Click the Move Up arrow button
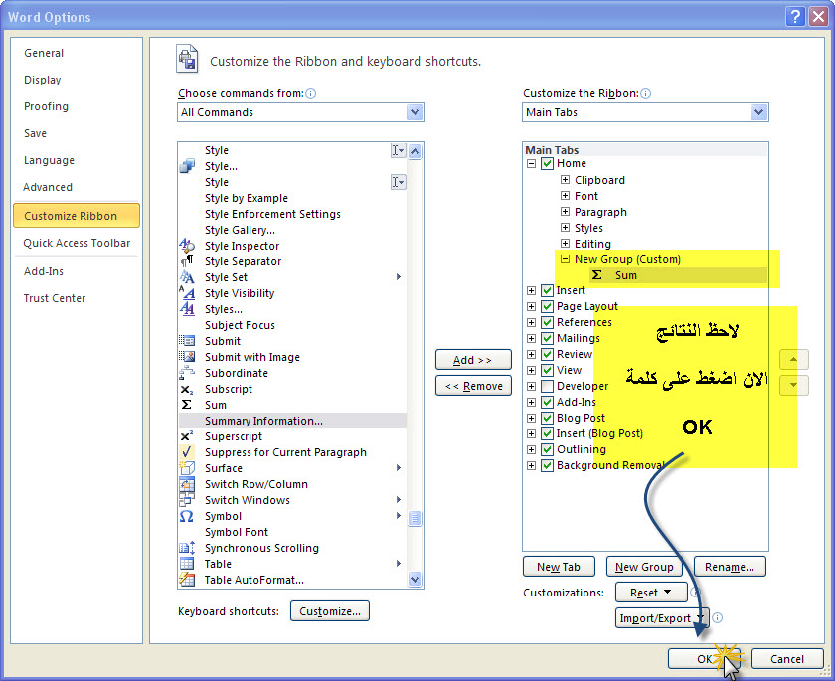Image resolution: width=835 pixels, height=681 pixels. coord(793,360)
